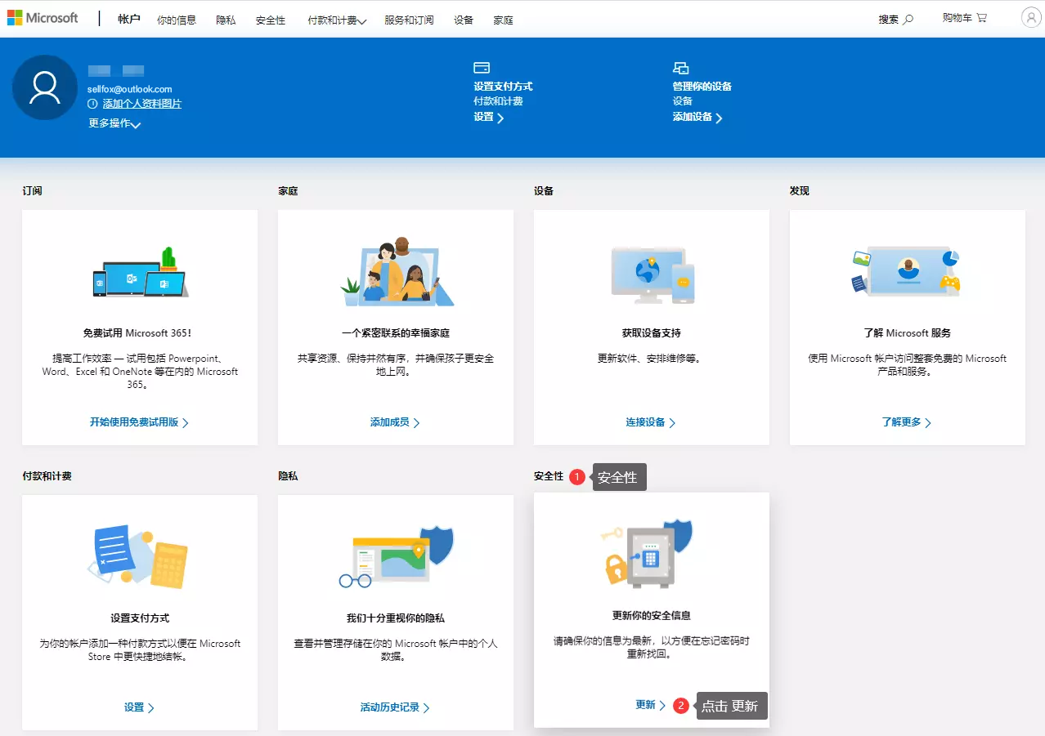Screen dimensions: 1045x736
Task: Click 一个紧密联系的幸福家庭 title
Action: coord(396,333)
